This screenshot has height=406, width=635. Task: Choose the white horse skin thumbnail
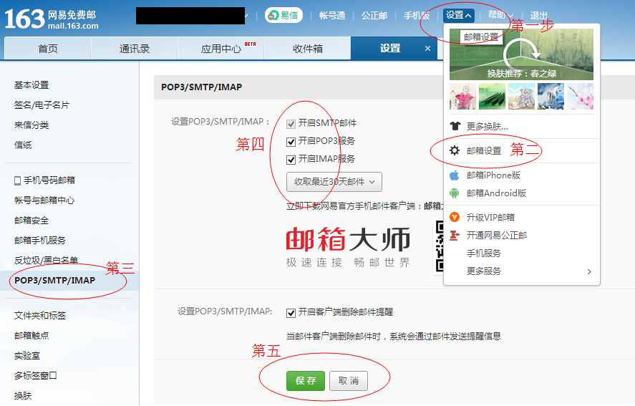[551, 97]
